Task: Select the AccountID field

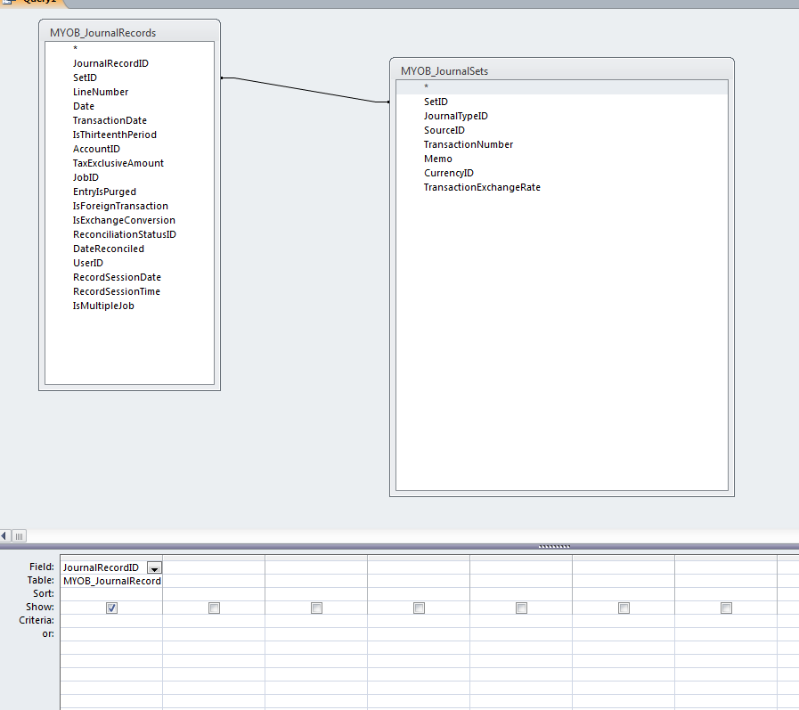Action: 129,149
